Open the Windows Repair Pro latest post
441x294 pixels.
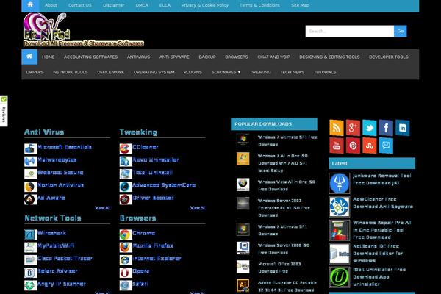pos(382,229)
